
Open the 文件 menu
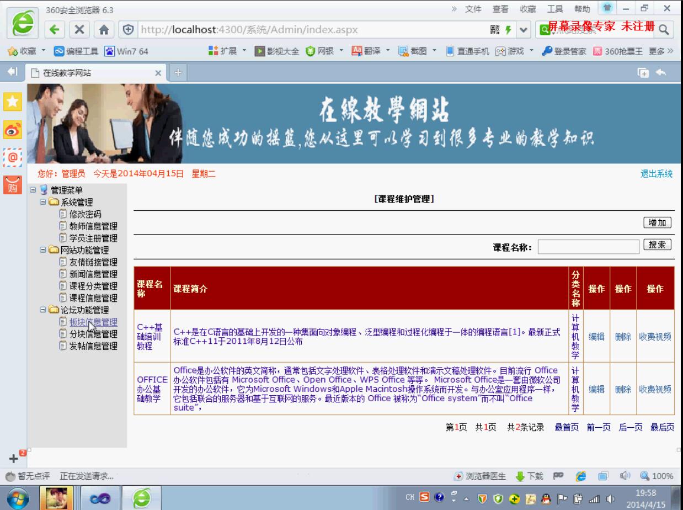click(474, 9)
